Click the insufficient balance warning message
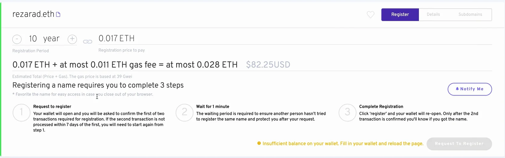 [343, 144]
